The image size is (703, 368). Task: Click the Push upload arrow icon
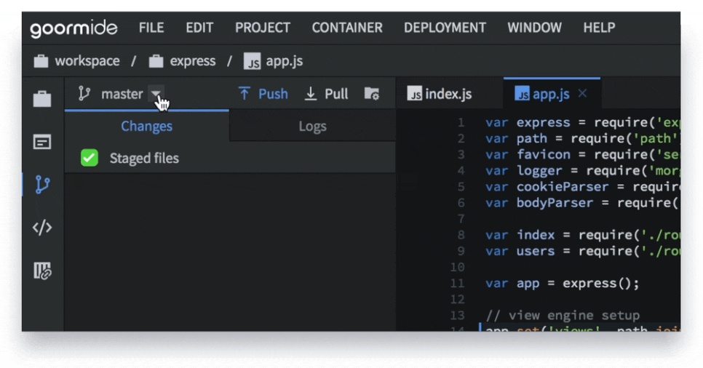tap(244, 94)
